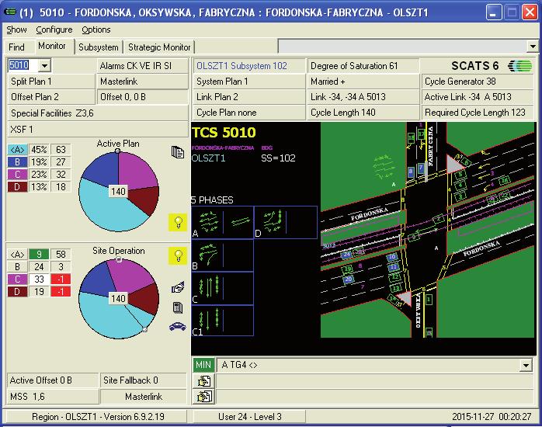The width and height of the screenshot is (542, 427).
Task: Expand the A TG4 dropdown arrow
Action: click(526, 365)
